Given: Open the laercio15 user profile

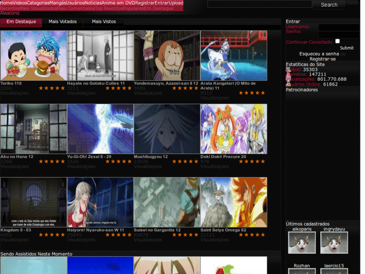Looking at the screenshot, I should [334, 266].
